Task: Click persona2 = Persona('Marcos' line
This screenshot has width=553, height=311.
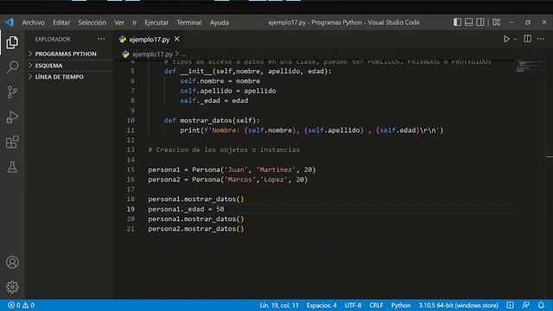Action: point(228,180)
